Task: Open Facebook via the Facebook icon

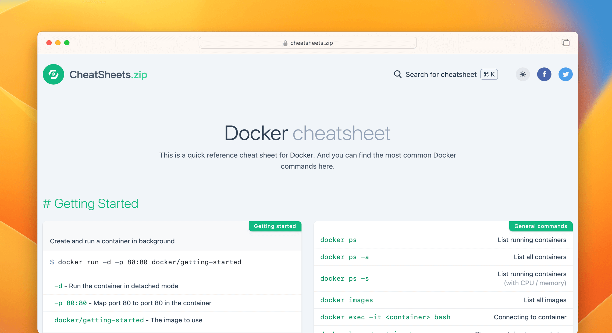Action: coord(544,74)
